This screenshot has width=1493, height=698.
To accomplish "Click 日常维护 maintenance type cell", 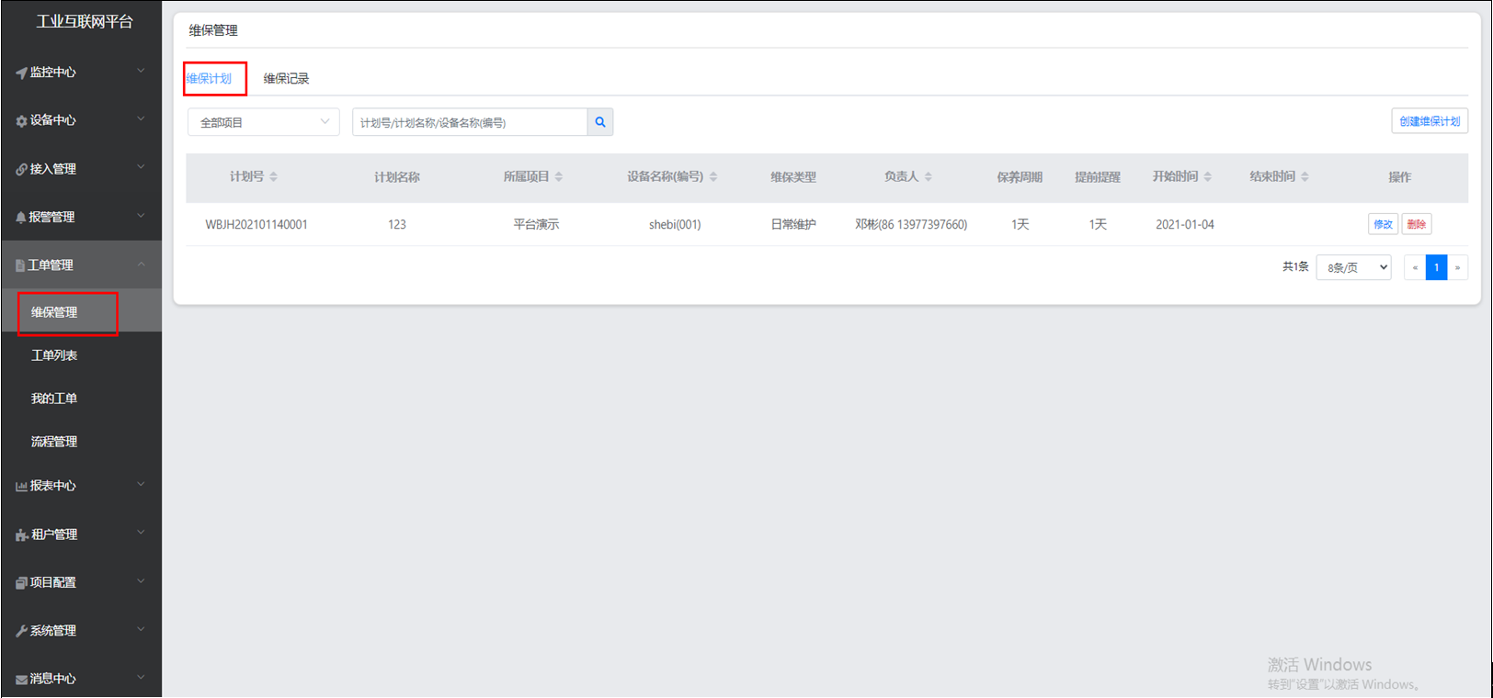I will (793, 225).
